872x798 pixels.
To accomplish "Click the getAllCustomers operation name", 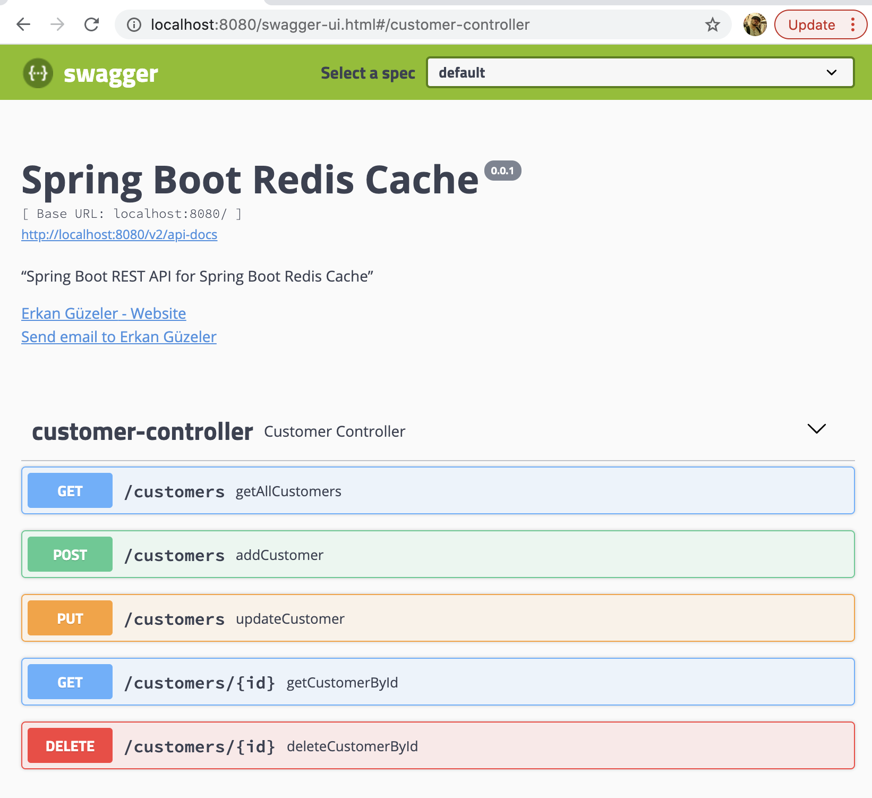I will tap(288, 491).
